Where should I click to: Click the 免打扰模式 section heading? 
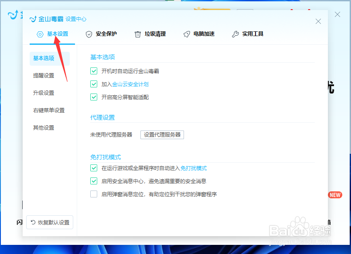coord(106,157)
